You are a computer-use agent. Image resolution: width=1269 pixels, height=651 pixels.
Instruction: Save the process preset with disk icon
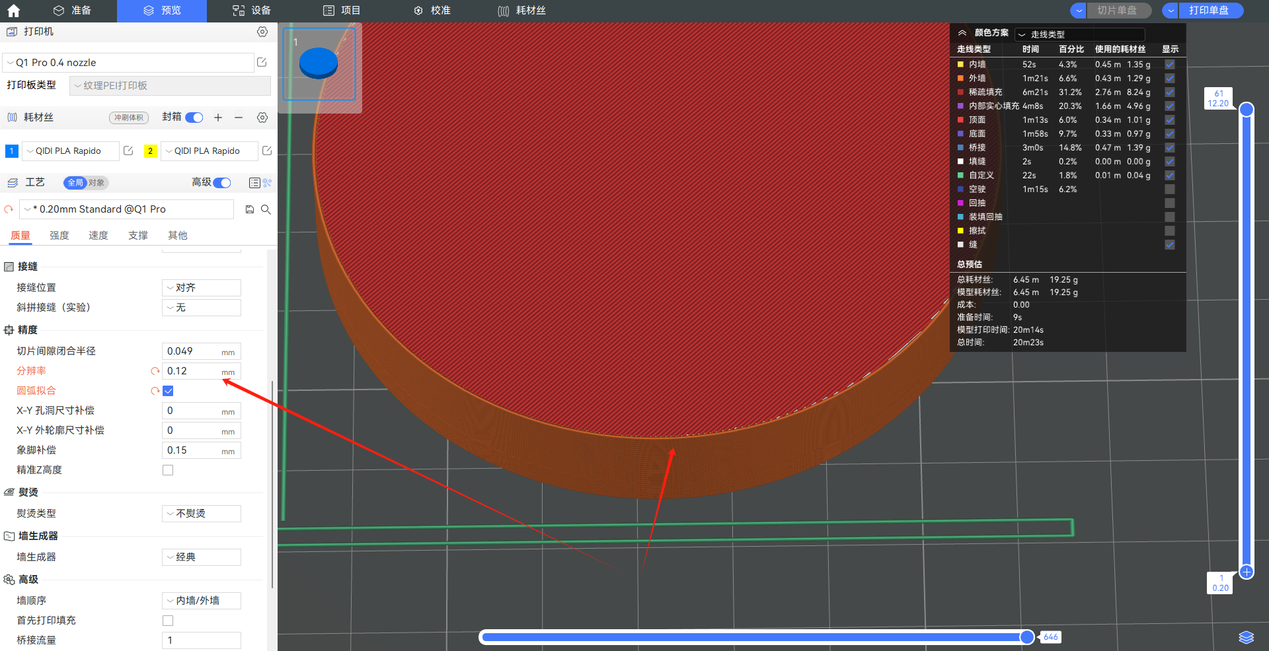[x=250, y=209]
